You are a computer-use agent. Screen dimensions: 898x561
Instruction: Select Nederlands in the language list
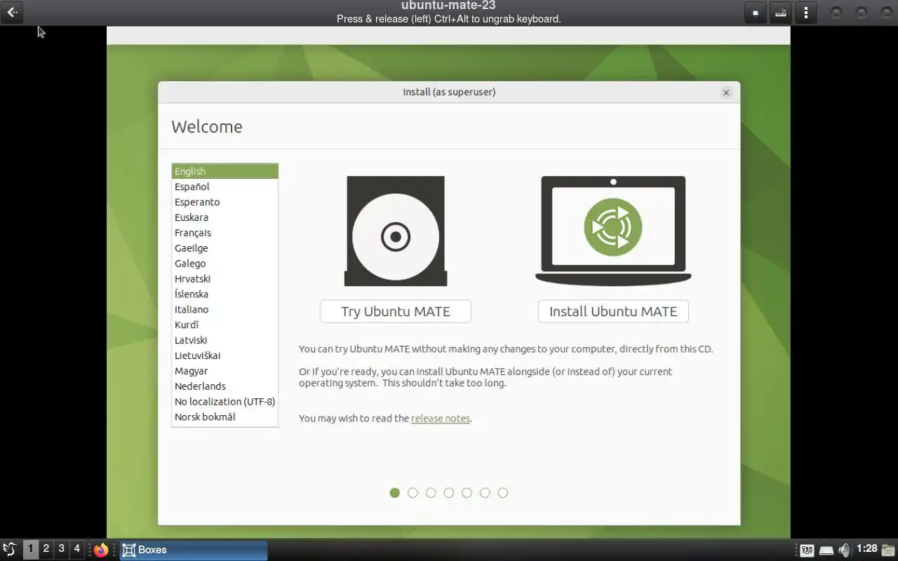coord(225,386)
